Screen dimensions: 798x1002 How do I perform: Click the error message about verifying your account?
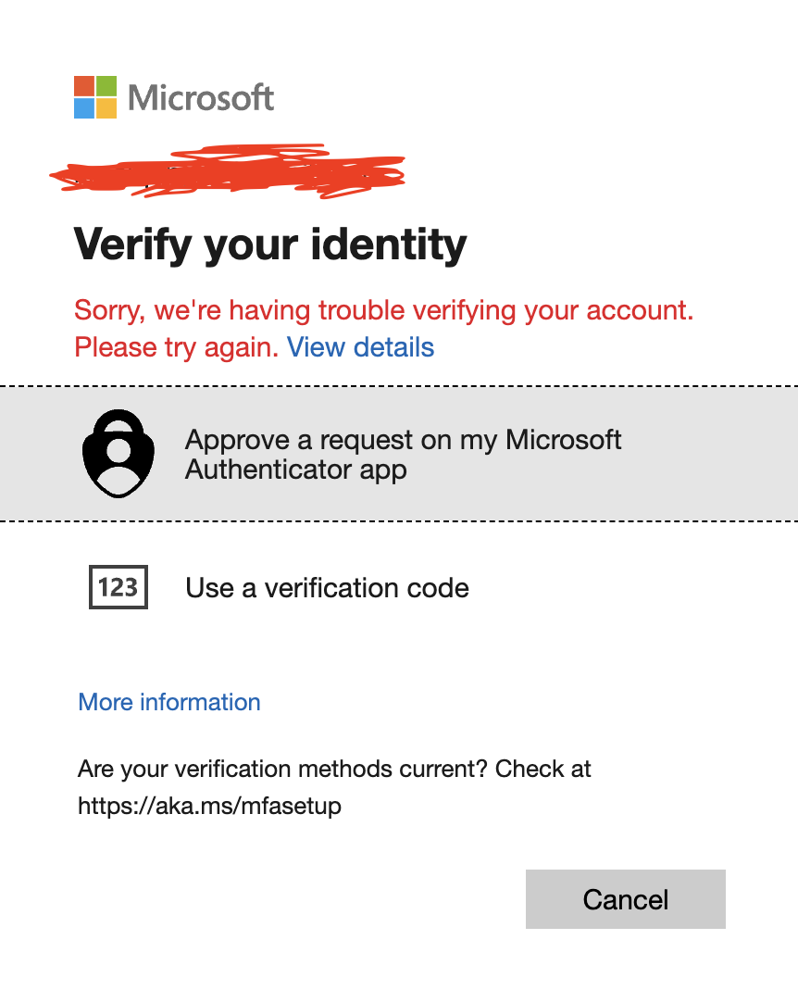pyautogui.click(x=383, y=310)
